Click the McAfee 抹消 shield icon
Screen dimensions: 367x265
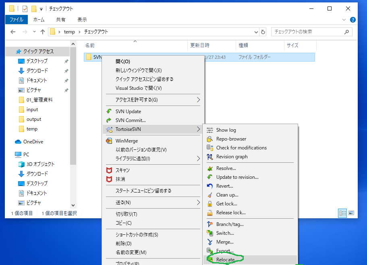[109, 179]
